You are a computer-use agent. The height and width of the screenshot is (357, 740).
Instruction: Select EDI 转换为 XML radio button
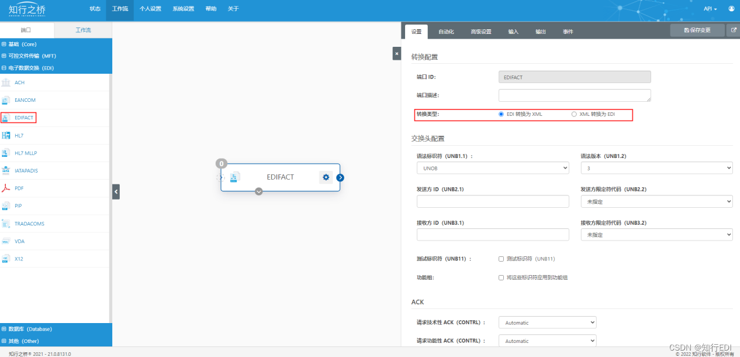501,114
